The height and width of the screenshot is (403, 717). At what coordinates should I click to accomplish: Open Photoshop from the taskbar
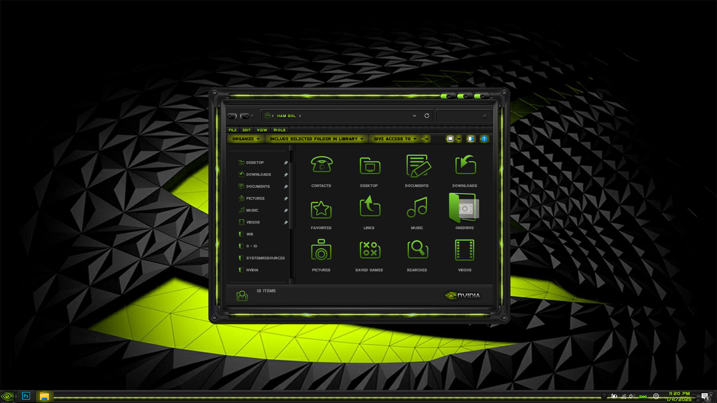coord(26,396)
